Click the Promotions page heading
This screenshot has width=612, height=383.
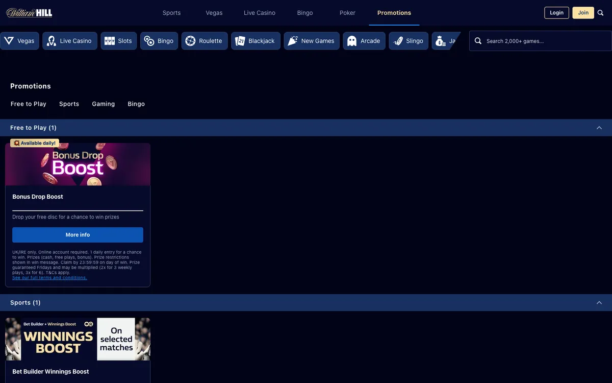click(31, 86)
